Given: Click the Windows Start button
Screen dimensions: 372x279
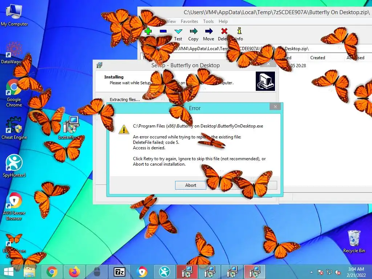Looking at the screenshot, I should pos(9,272).
